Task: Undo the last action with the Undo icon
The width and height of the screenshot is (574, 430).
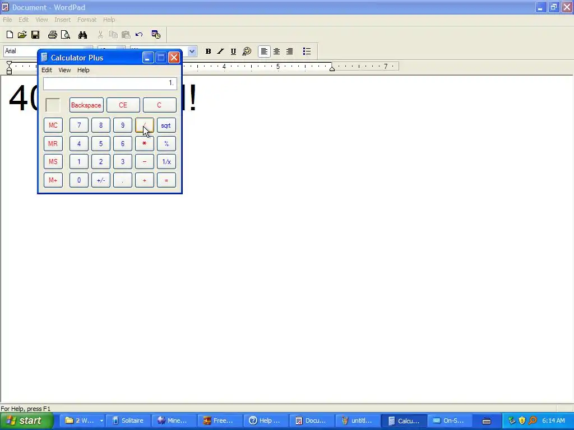Action: (139, 35)
